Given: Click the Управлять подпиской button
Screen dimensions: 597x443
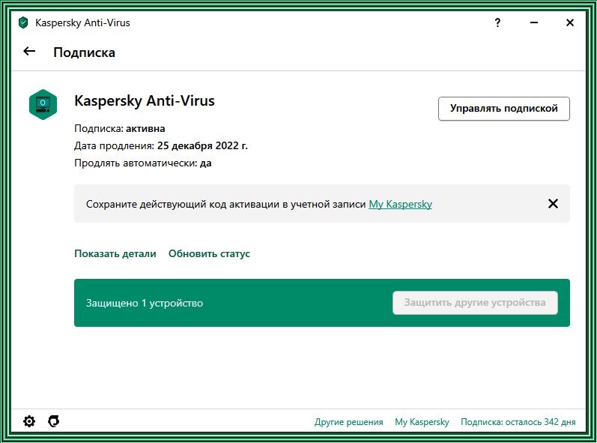Looking at the screenshot, I should (503, 109).
